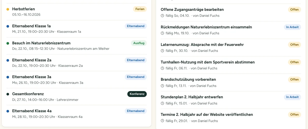The width and height of the screenshot is (308, 129).
Task: Click clock icon beside 'fällig Fr, 13.11.'
Action: [162, 86]
